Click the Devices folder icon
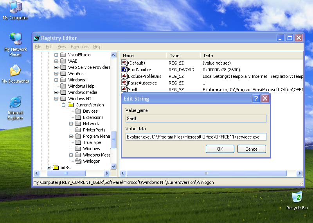This screenshot has height=223, width=313. click(x=78, y=111)
